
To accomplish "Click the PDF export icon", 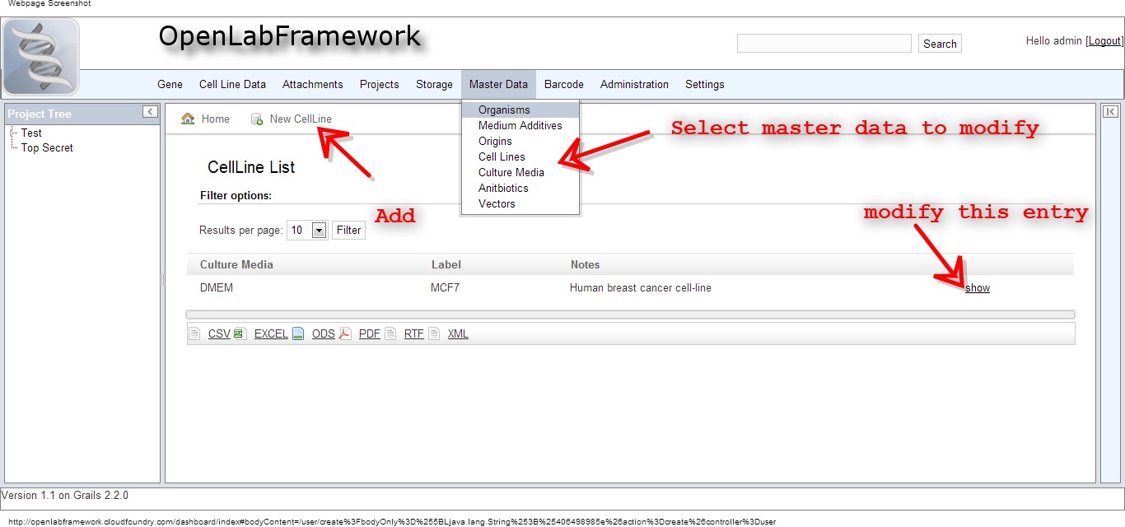I will 344,333.
